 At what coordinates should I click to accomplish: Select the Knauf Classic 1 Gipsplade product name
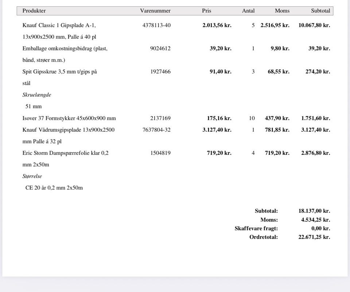(x=59, y=31)
